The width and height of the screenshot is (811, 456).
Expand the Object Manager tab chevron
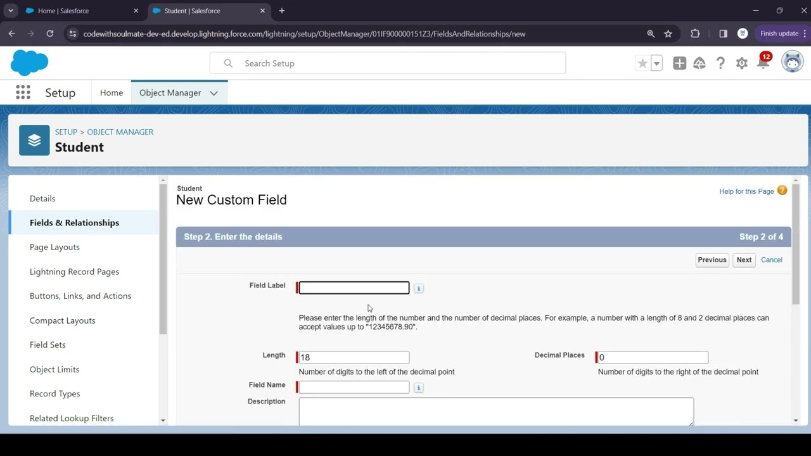point(214,93)
